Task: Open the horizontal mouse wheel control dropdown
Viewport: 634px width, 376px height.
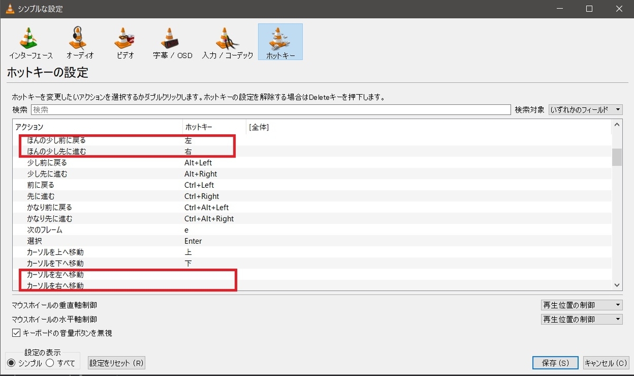Action: click(581, 319)
